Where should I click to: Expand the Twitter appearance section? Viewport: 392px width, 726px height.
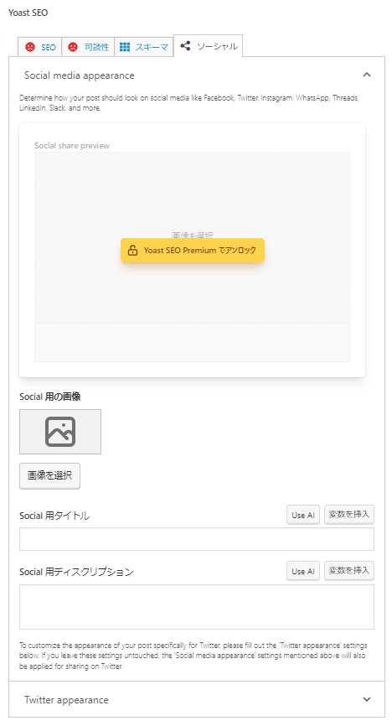[367, 699]
